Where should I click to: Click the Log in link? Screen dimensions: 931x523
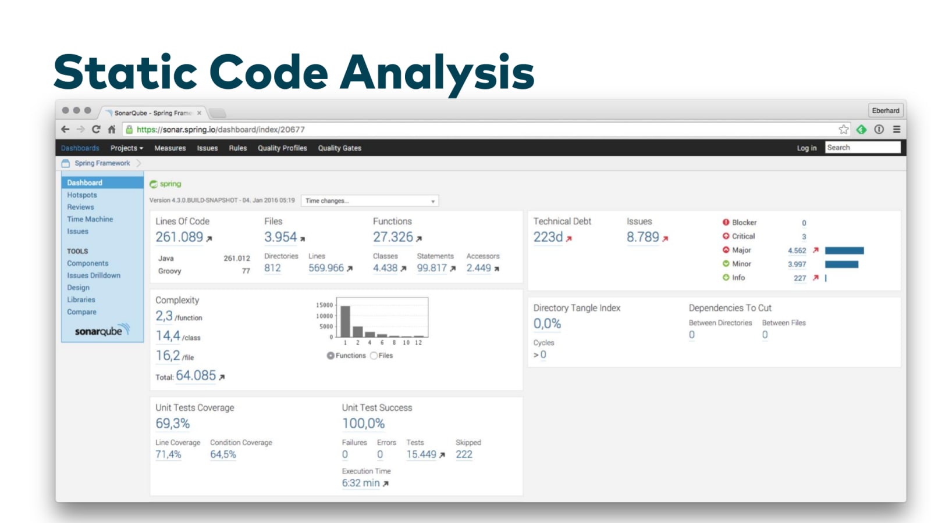[x=806, y=148]
